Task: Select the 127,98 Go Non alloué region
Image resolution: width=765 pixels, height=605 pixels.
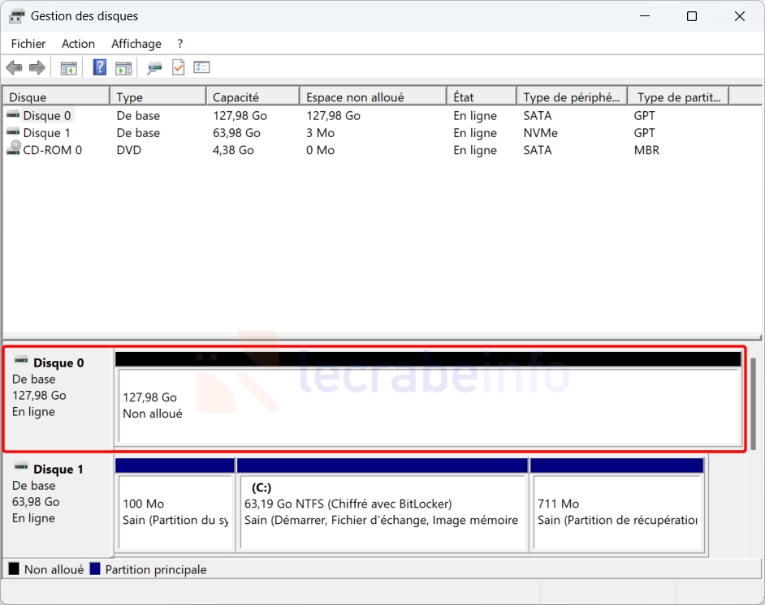Action: point(428,405)
